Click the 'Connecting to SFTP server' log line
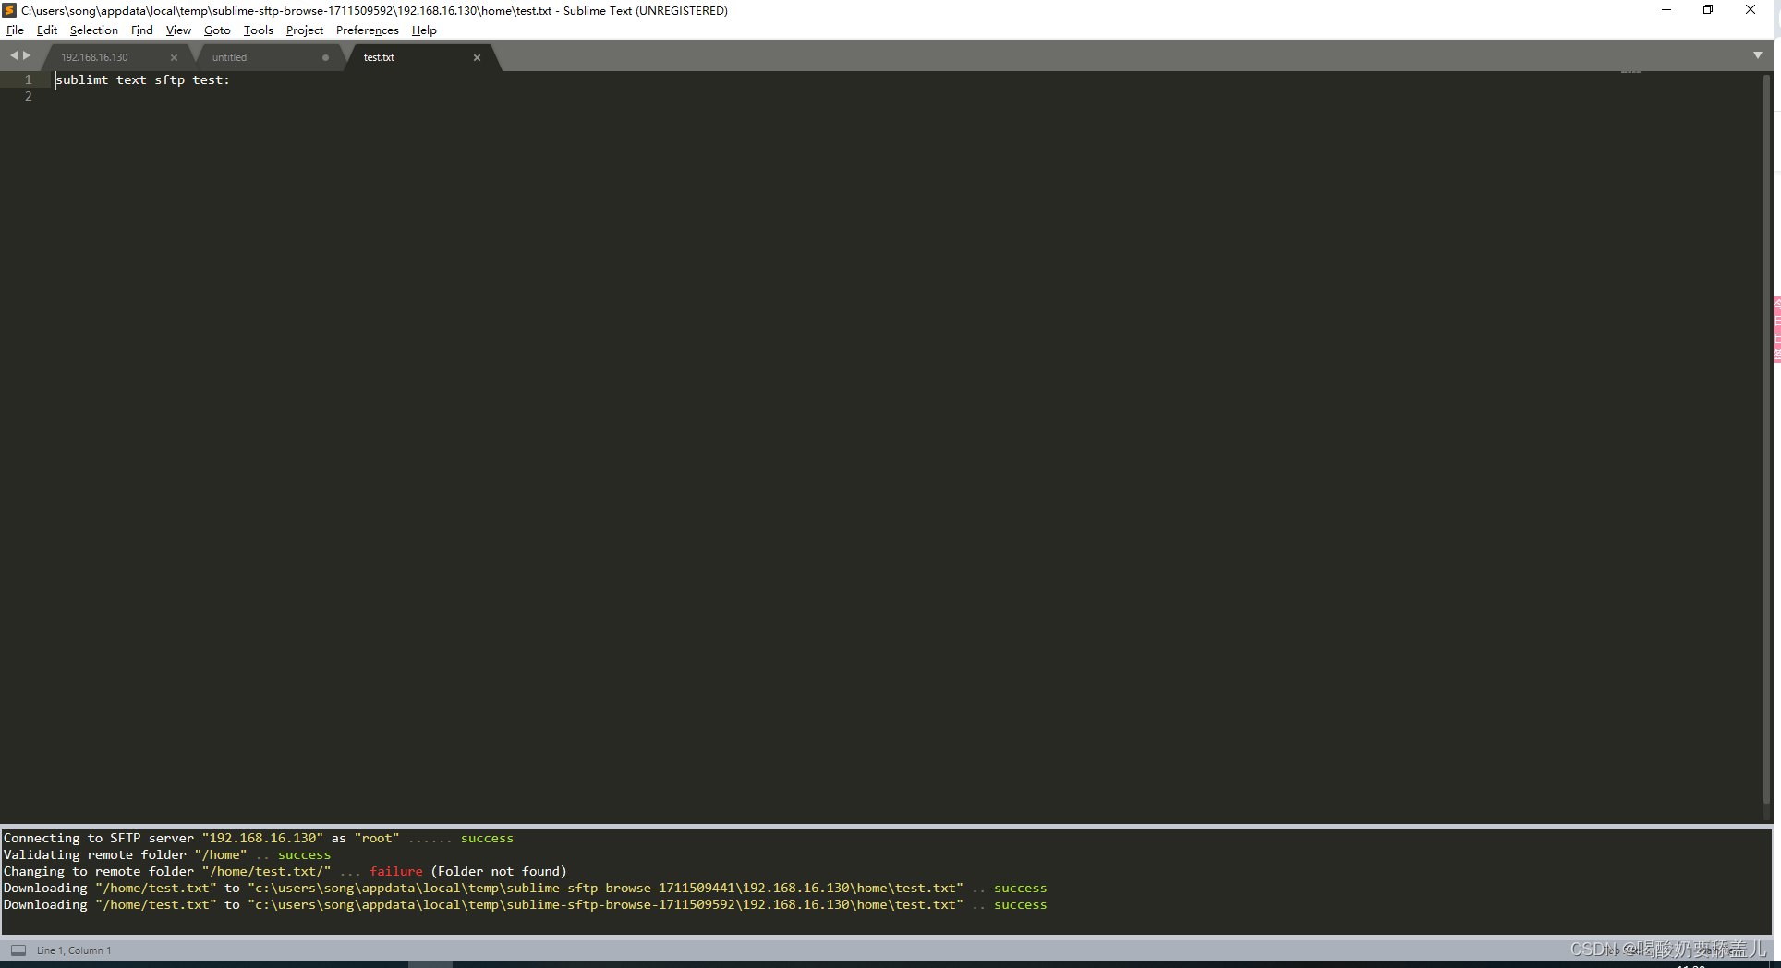Screen dimensions: 1781x968 tap(259, 839)
